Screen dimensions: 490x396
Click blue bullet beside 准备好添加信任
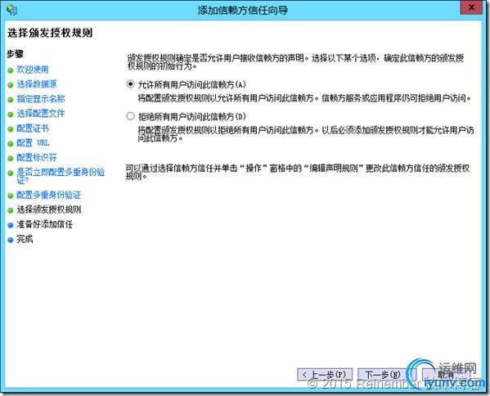coord(11,225)
